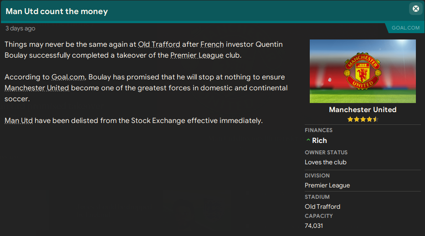The height and width of the screenshot is (236, 425).
Task: Click the Owner Status heading label
Action: 326,152
